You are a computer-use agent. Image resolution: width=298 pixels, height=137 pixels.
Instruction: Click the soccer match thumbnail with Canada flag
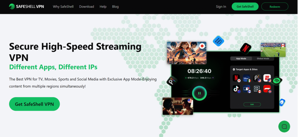pos(273,50)
